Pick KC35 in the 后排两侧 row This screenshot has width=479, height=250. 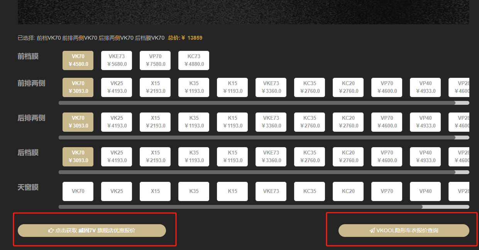[x=310, y=122]
